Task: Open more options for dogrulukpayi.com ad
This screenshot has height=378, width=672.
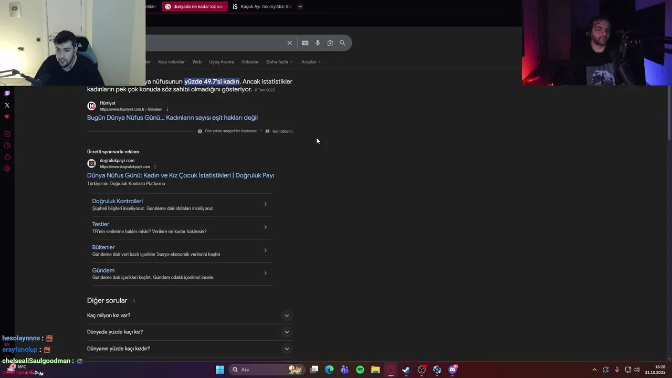Action: pos(155,167)
